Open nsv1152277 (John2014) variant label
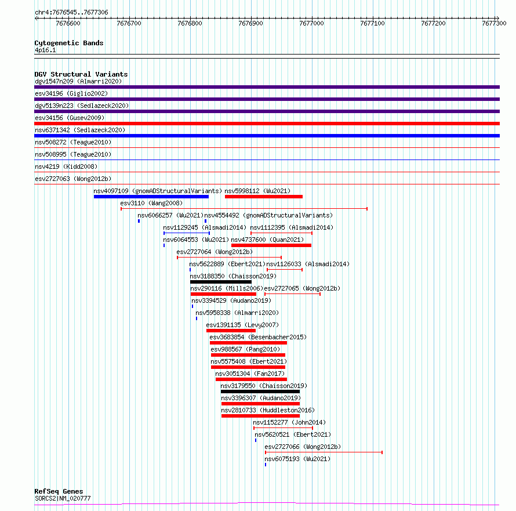 coord(289,422)
